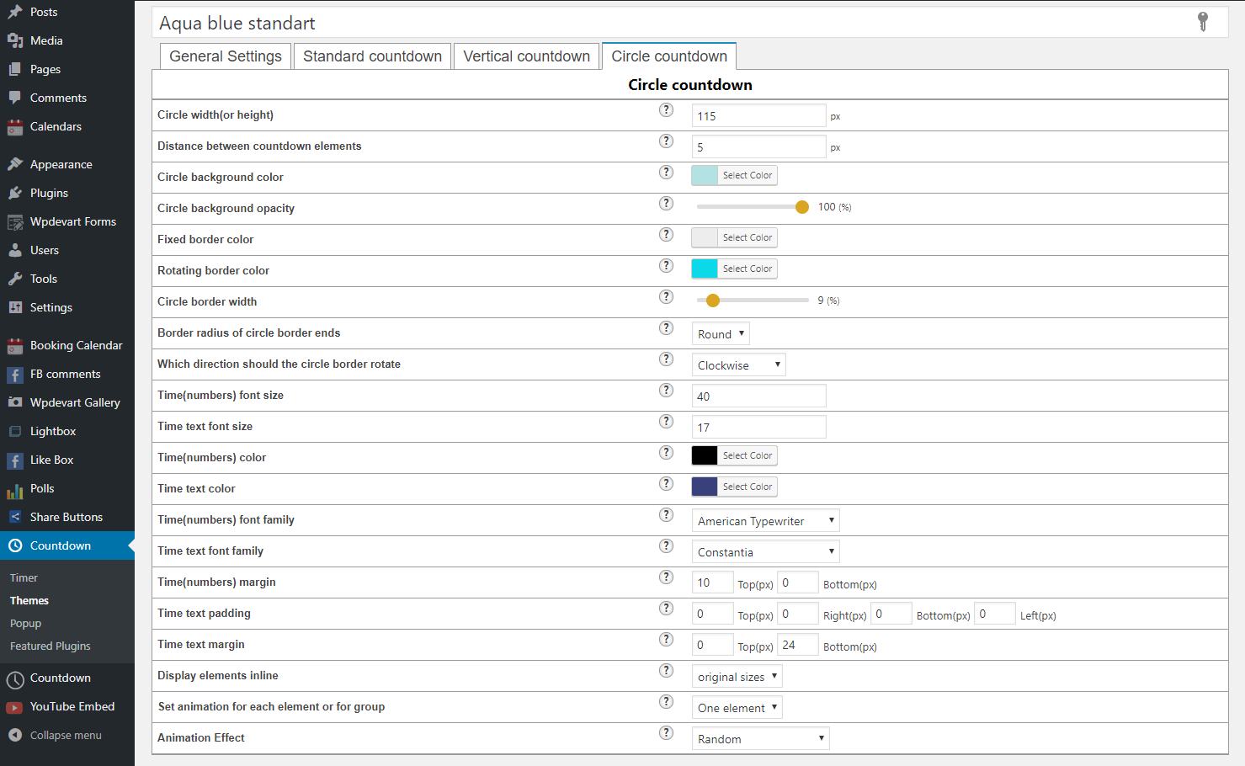Switch to General Settings tab
The height and width of the screenshot is (766, 1245).
coord(226,56)
